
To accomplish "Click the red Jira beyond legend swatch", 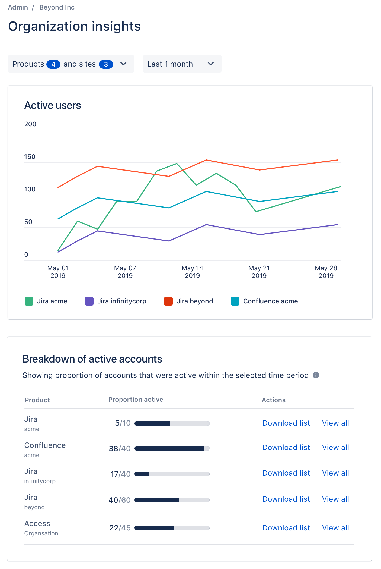I will point(168,301).
